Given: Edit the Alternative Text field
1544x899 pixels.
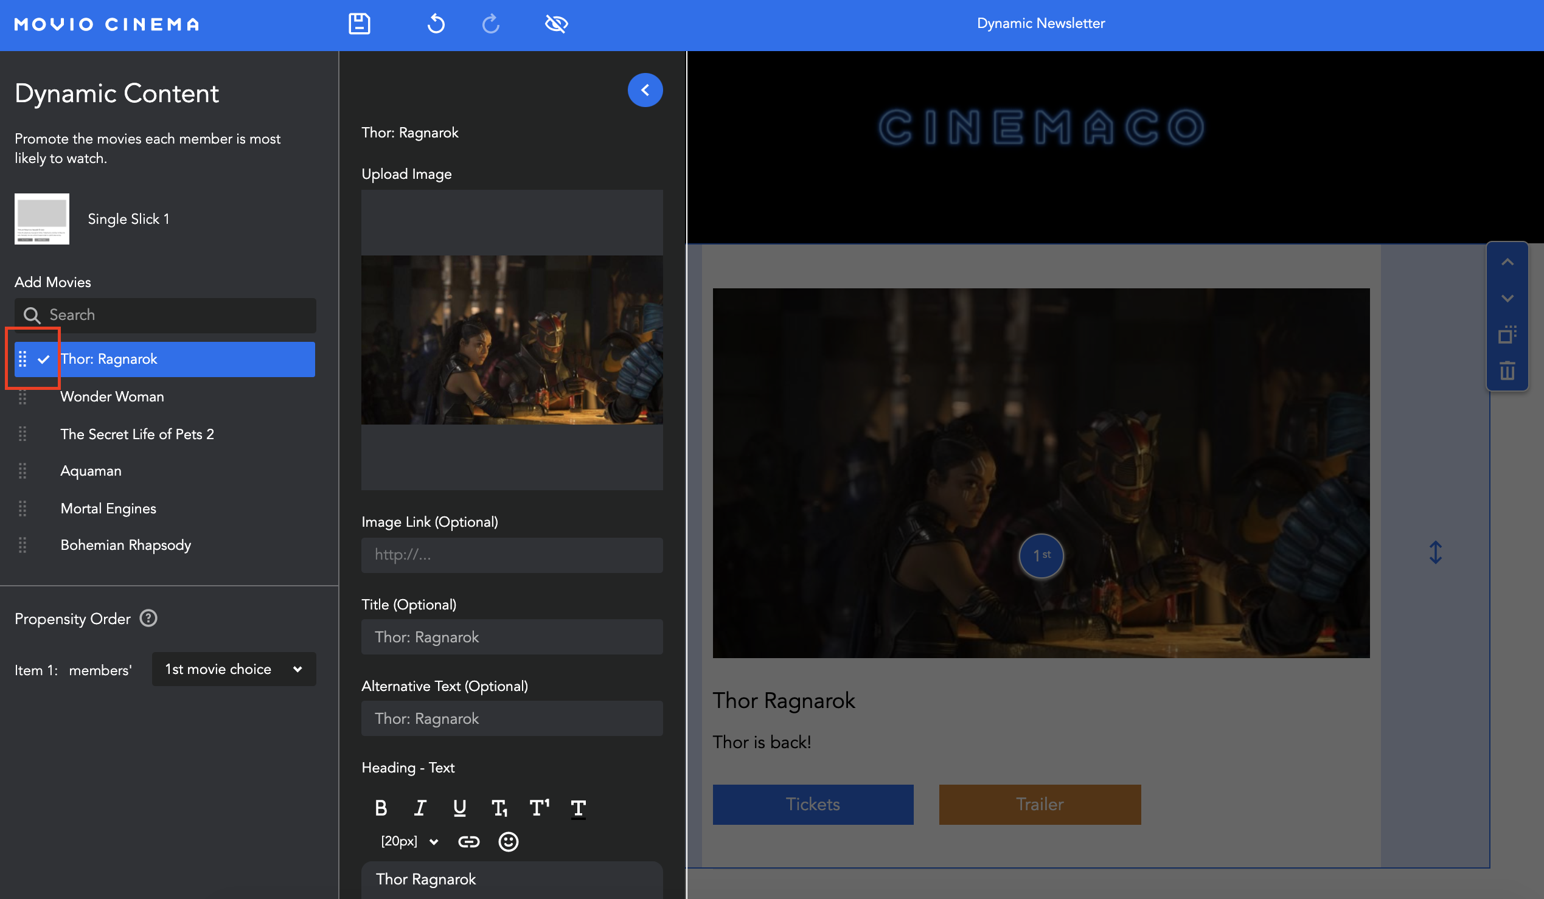Looking at the screenshot, I should point(512,718).
